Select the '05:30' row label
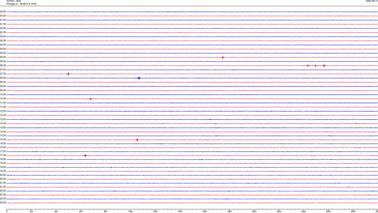The image size is (378, 213). (3, 57)
